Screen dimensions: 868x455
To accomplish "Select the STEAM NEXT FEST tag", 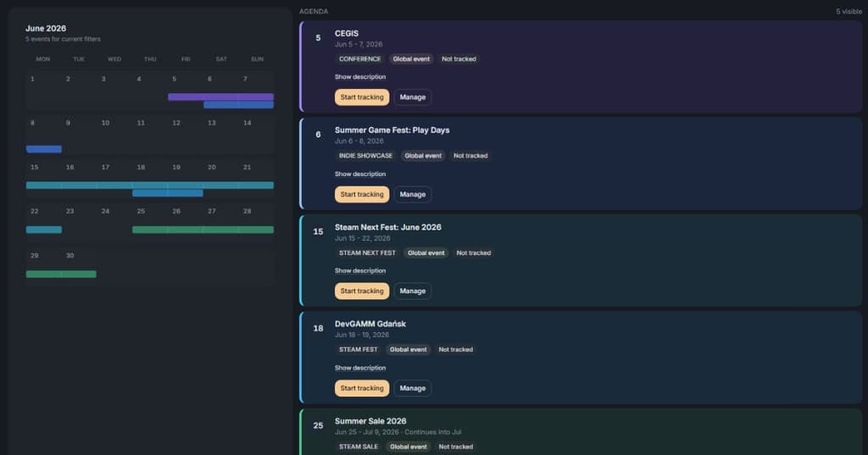I will point(367,252).
